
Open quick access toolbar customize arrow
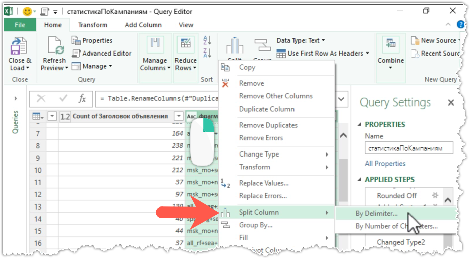pos(55,12)
